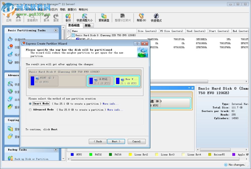This screenshot has height=169, width=251.
Task: Click the Next button in the wizard
Action: point(116,141)
